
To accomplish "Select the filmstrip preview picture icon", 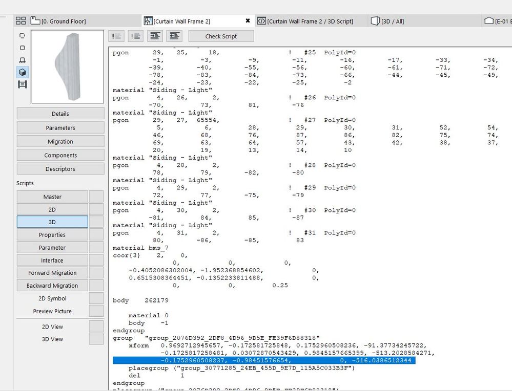I will point(22,84).
